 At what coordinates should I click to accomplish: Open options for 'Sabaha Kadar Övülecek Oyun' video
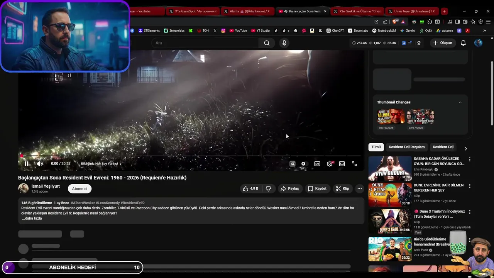pyautogui.click(x=470, y=159)
